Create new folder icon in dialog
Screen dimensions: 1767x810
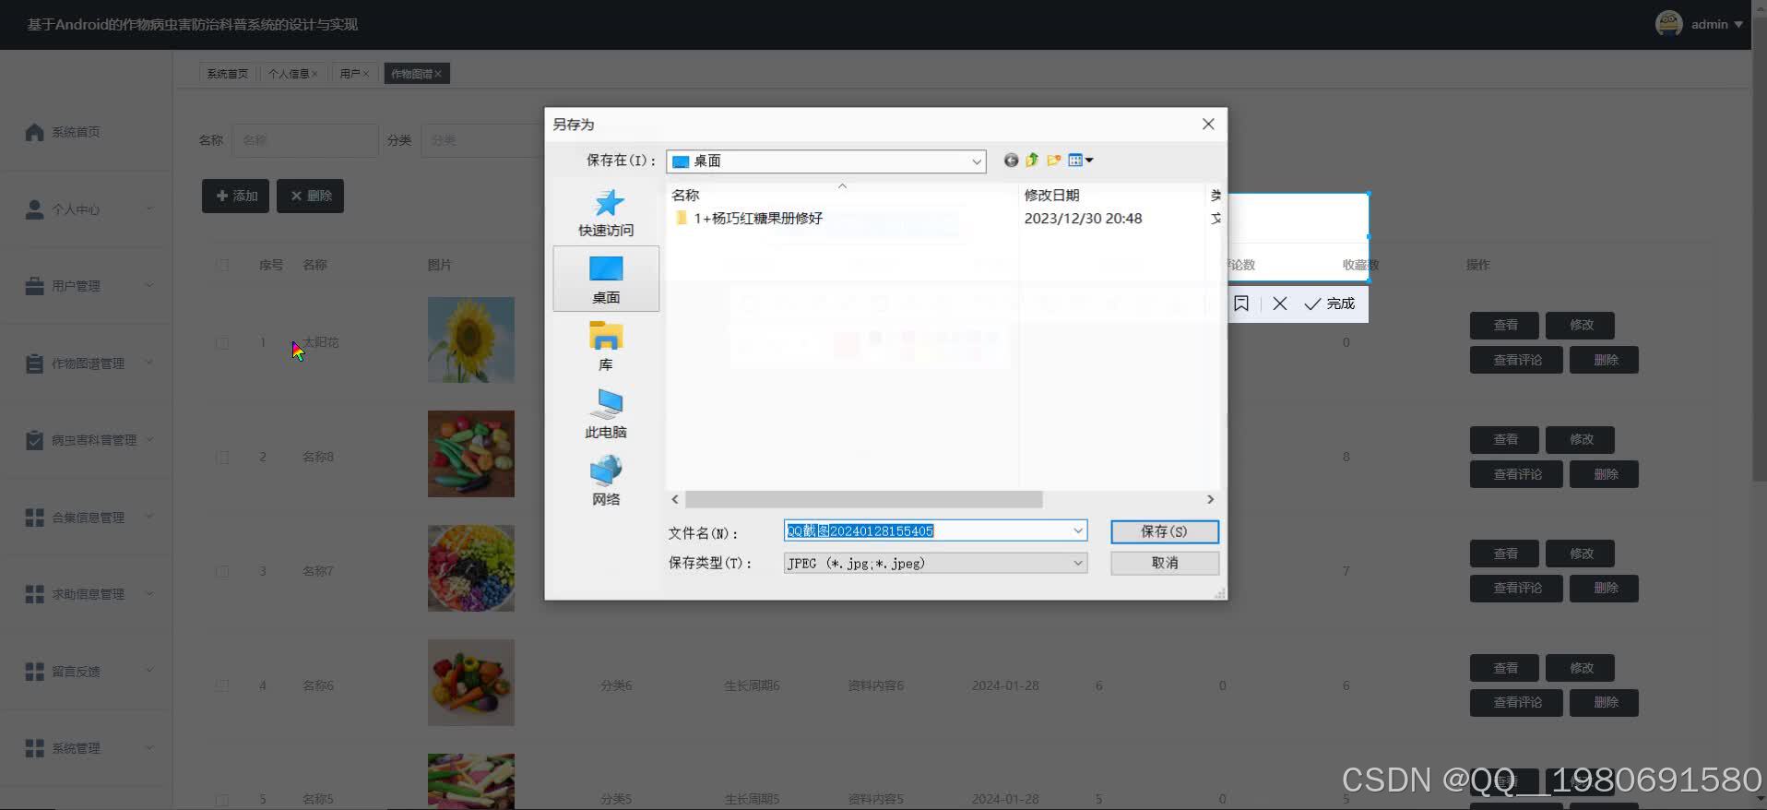pyautogui.click(x=1053, y=161)
